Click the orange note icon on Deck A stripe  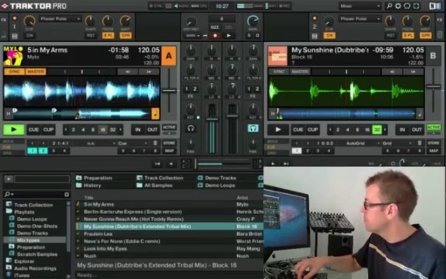click(155, 114)
